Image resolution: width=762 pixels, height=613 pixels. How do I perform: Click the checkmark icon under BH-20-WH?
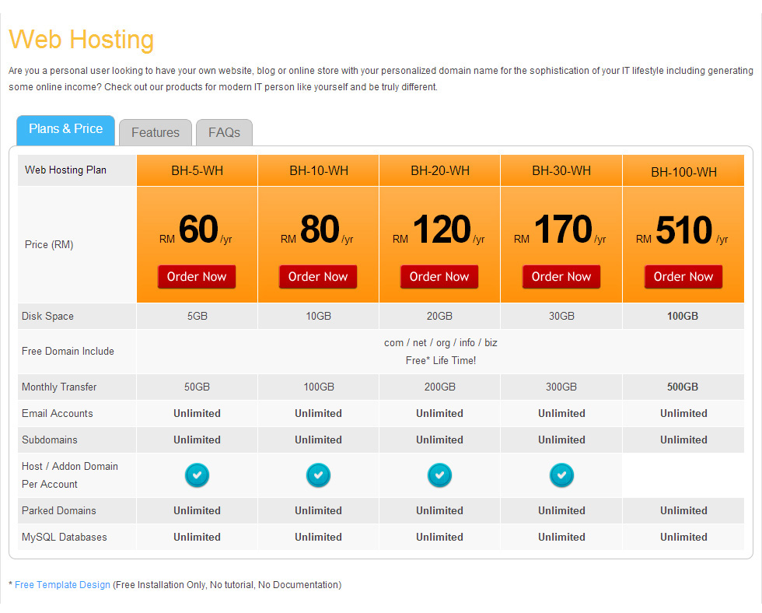(x=439, y=475)
